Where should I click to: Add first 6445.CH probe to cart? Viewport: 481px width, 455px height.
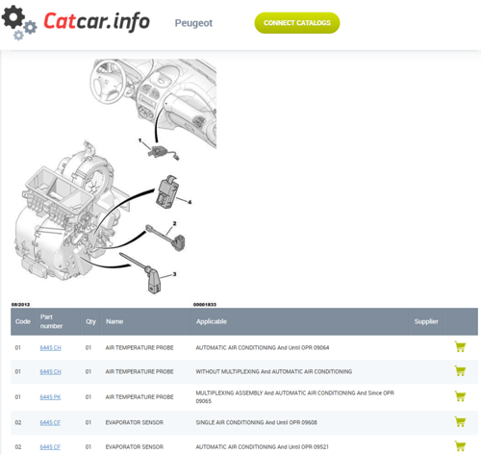coord(460,346)
